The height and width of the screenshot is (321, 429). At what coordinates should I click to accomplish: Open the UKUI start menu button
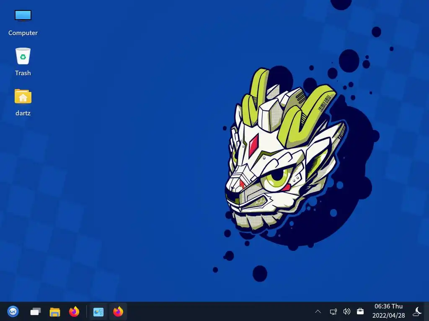click(x=13, y=311)
